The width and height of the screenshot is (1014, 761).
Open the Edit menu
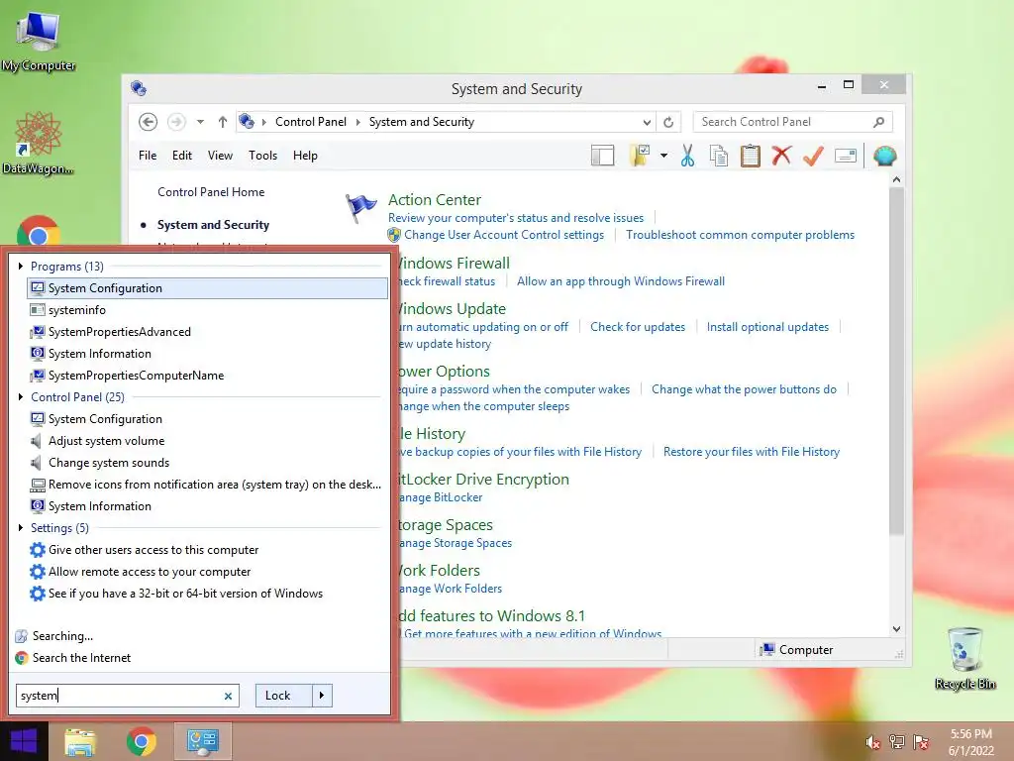click(182, 156)
